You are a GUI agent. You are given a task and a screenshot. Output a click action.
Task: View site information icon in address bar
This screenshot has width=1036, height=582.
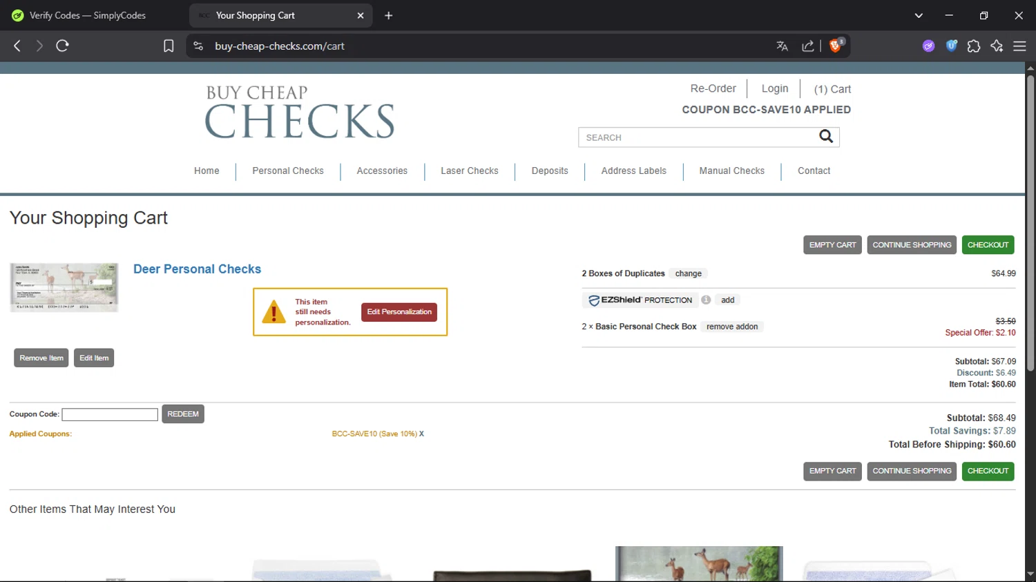pos(198,46)
